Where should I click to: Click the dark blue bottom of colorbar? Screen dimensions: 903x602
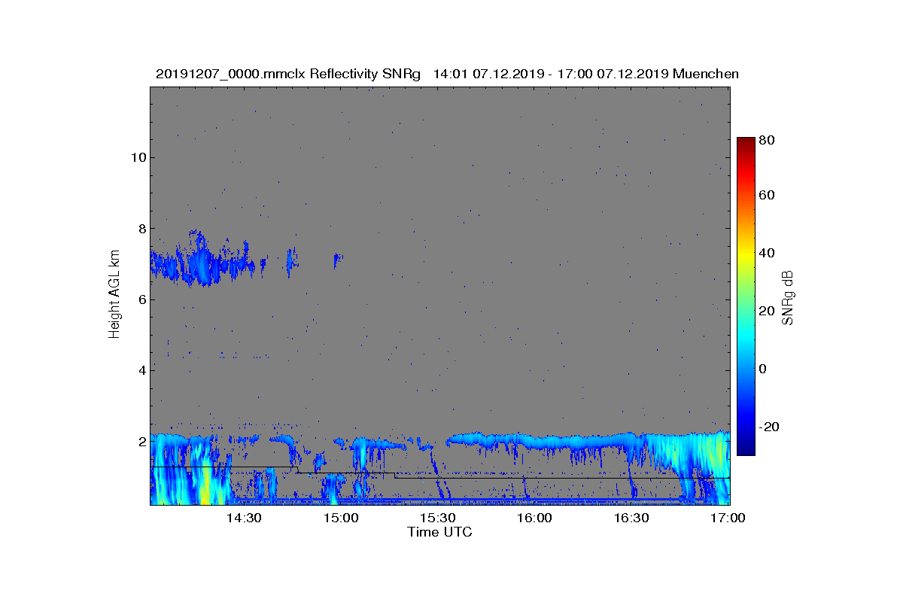click(x=746, y=446)
